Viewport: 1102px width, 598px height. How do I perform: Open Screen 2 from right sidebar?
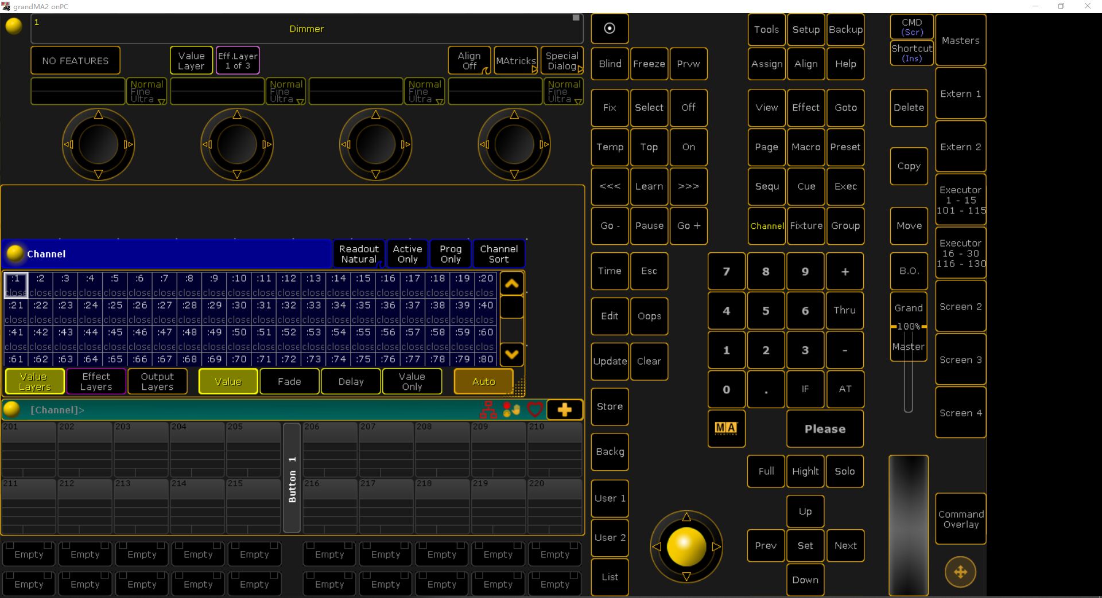[960, 306]
